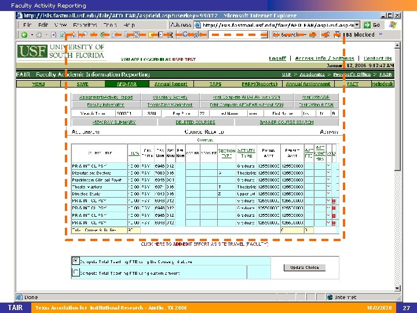The image size is (417, 313).
Task: Toggle the checkbox in Dissertation: Doctoral row
Action: pyautogui.click(x=328, y=173)
